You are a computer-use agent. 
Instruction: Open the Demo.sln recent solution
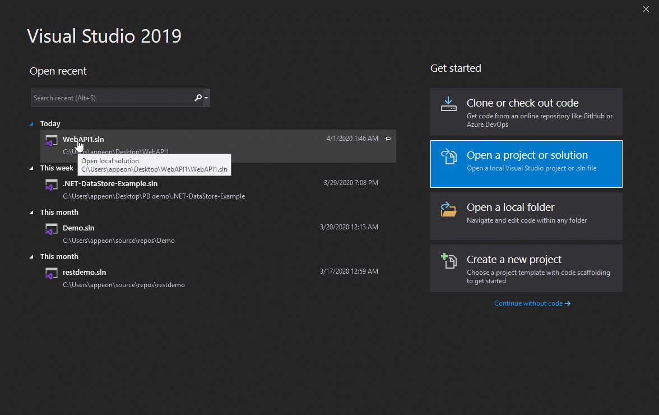218,234
